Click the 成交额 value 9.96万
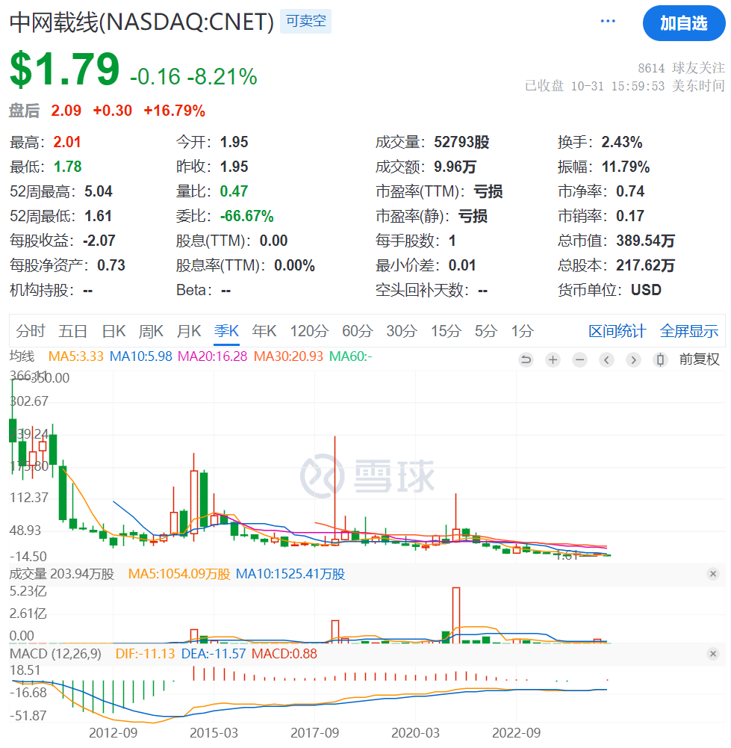 (455, 167)
